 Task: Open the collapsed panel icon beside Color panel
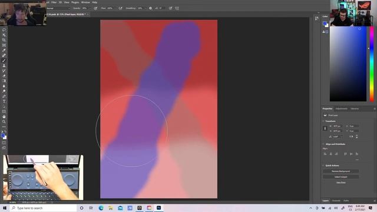[317, 19]
